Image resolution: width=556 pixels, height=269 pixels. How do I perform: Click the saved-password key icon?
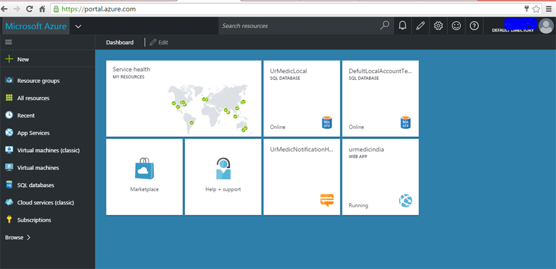(x=527, y=9)
